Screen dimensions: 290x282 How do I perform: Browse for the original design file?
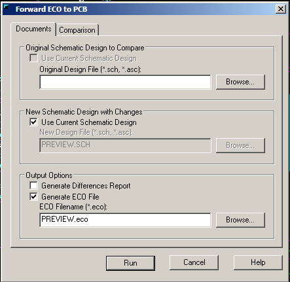click(x=240, y=82)
